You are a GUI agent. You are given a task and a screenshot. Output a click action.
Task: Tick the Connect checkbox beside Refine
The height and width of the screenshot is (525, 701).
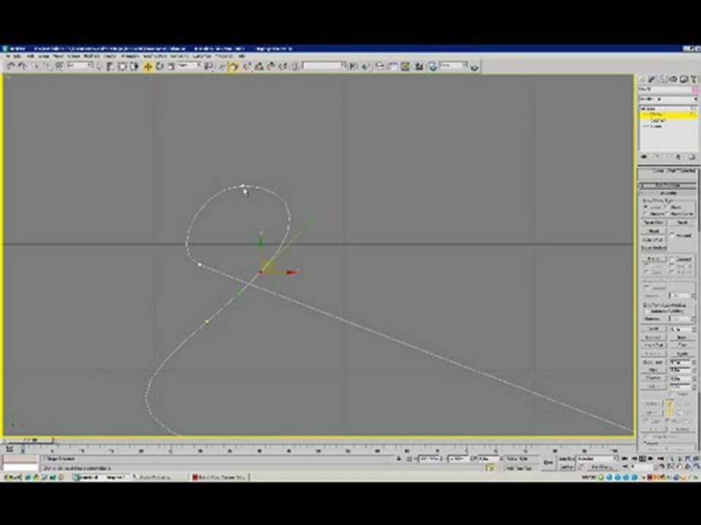click(x=673, y=259)
